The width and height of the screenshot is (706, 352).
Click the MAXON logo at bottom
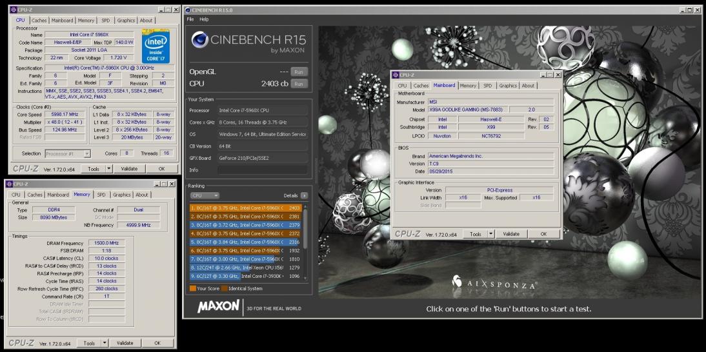[218, 307]
